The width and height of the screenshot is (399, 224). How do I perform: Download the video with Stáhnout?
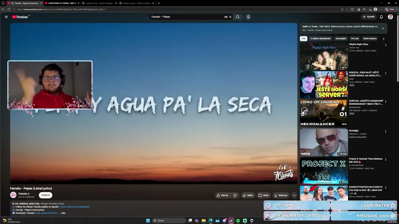[281, 195]
